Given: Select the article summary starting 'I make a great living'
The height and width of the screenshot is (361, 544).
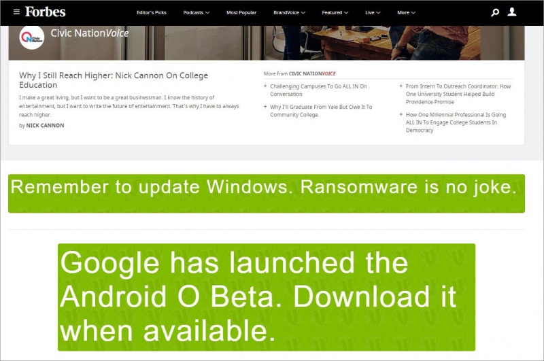Looking at the screenshot, I should click(x=129, y=106).
